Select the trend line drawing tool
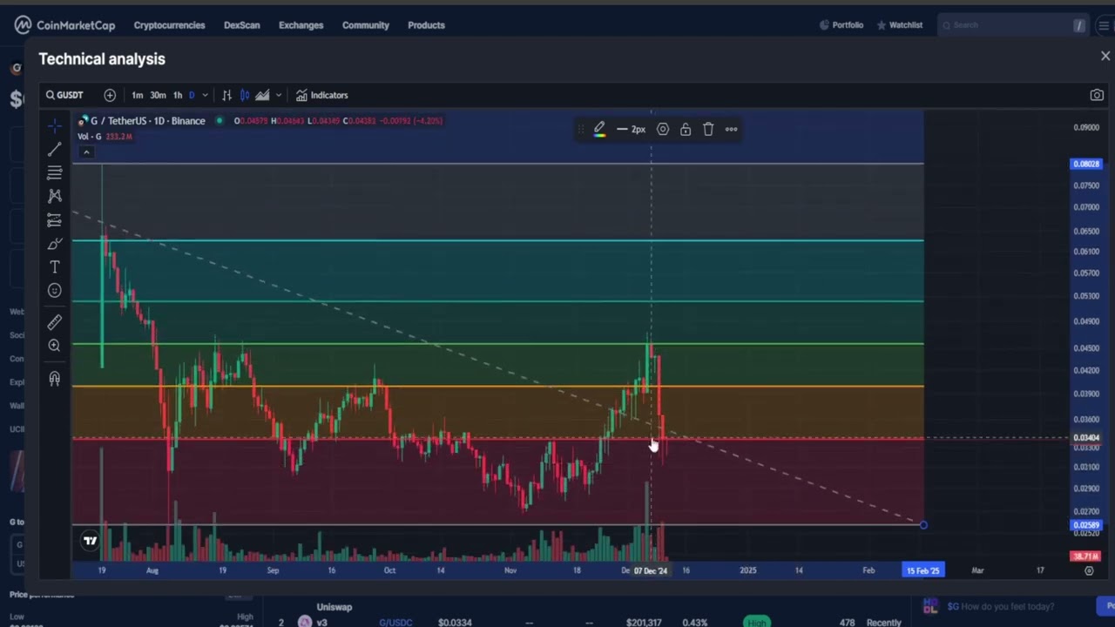1115x627 pixels. [x=54, y=150]
